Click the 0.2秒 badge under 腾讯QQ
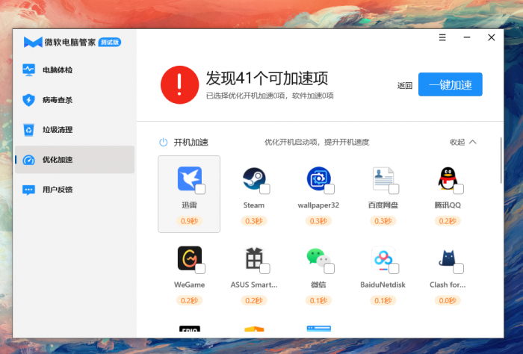The image size is (523, 354). pos(448,221)
